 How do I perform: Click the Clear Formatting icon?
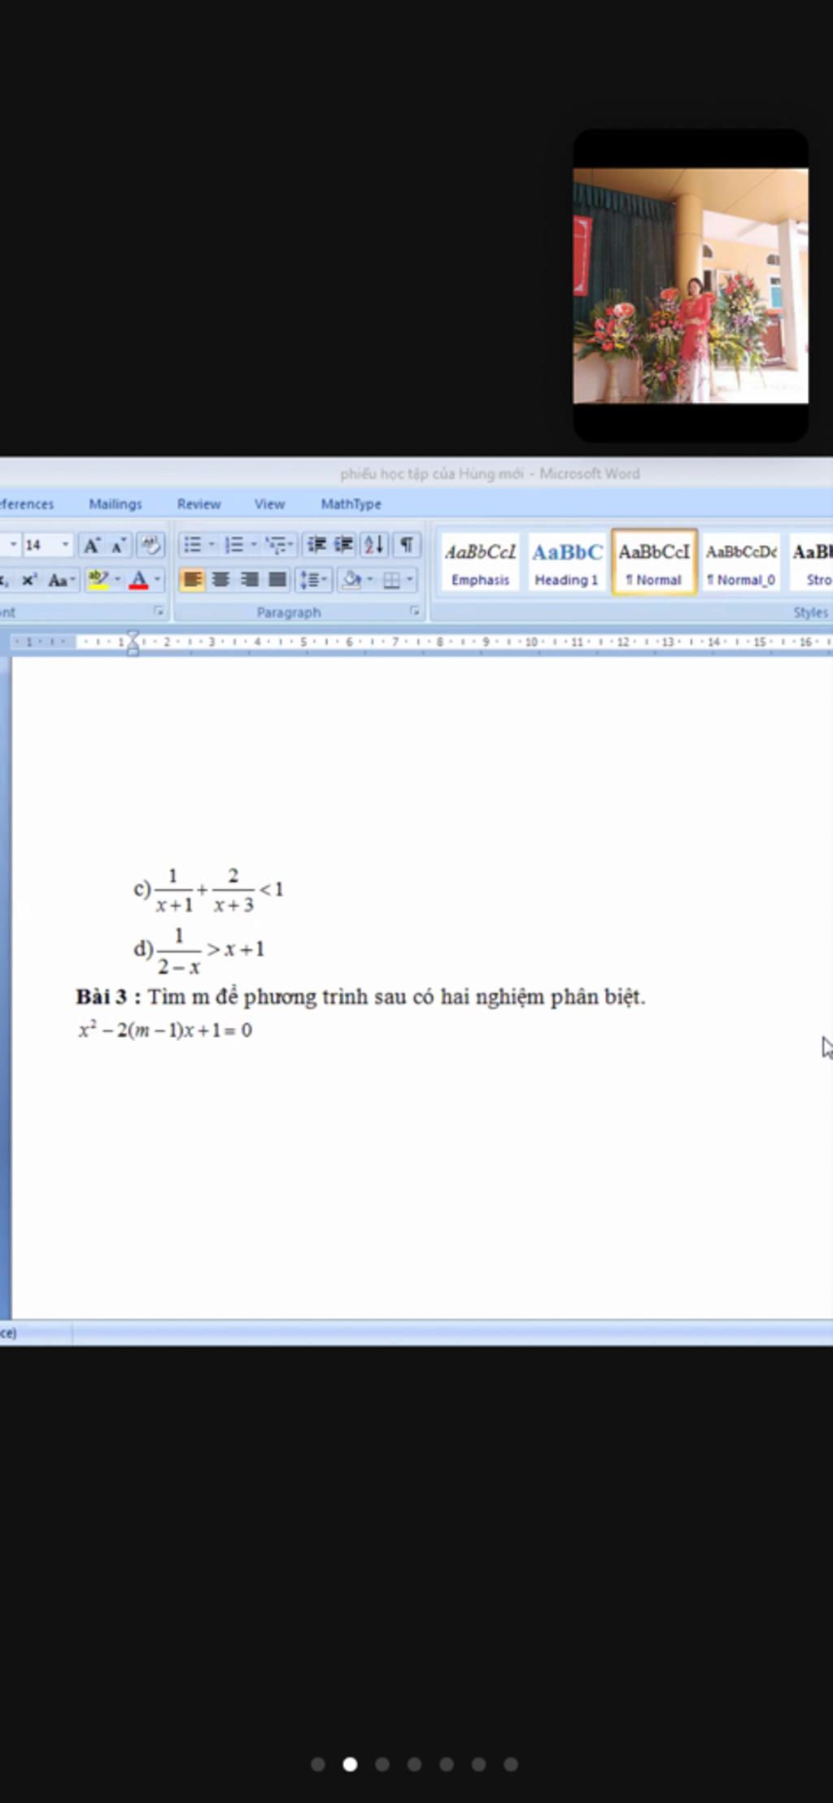[x=150, y=545]
